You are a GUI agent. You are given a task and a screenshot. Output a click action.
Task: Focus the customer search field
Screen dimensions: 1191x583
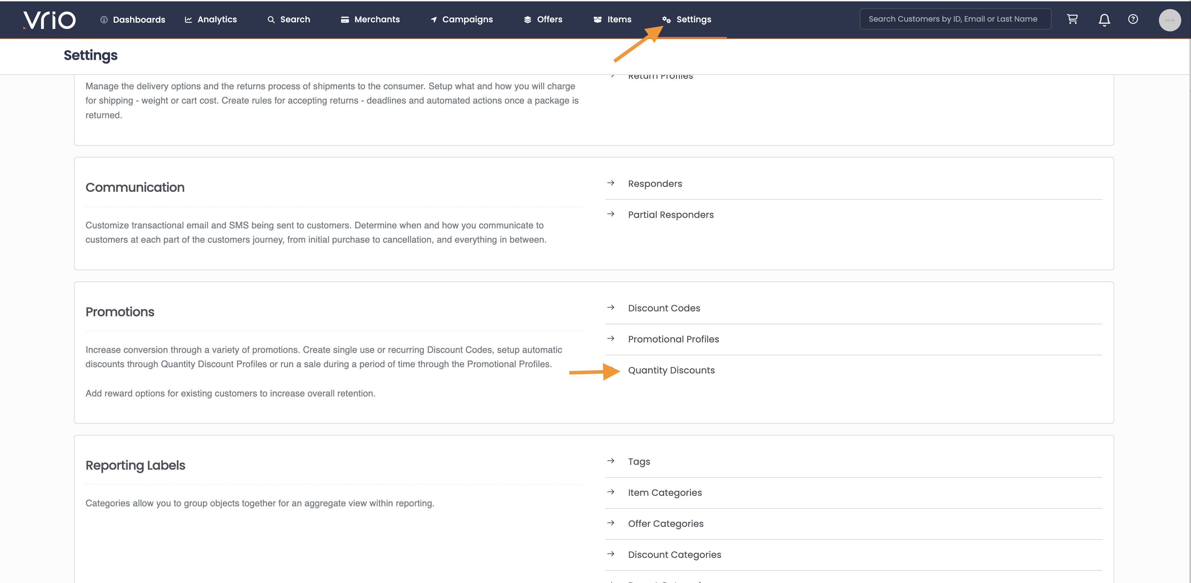coord(955,19)
